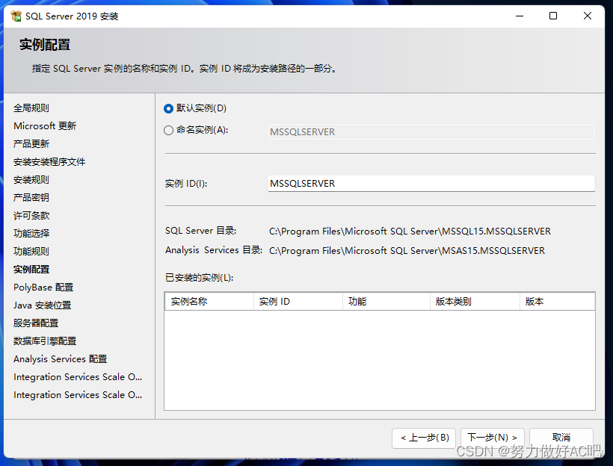
Task: Click the 版本 column header
Action: click(x=557, y=302)
